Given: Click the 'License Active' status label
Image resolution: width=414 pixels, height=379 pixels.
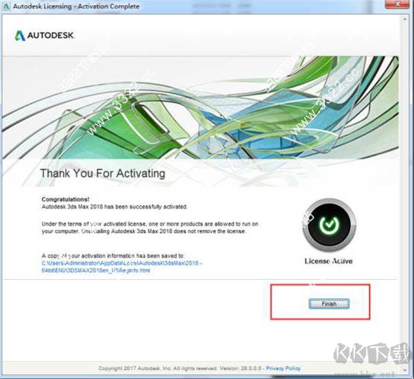Looking at the screenshot, I should click(x=329, y=261).
